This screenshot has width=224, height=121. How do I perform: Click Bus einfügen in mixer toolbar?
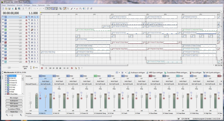[x=195, y=72]
